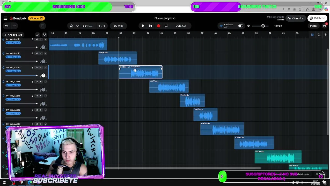Image resolution: width=330 pixels, height=186 pixels.
Task: Solo track 04 Voz/Audio
Action: [41, 68]
